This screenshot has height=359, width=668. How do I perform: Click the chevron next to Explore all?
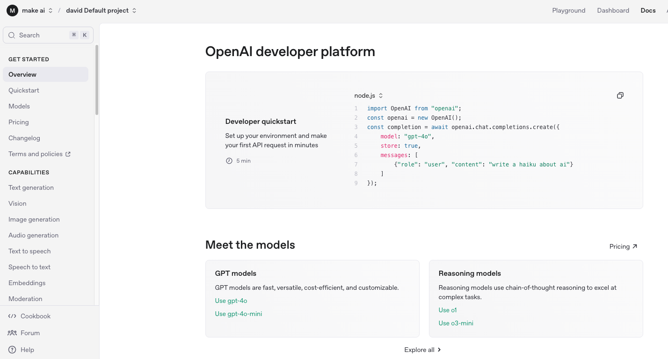coord(439,350)
